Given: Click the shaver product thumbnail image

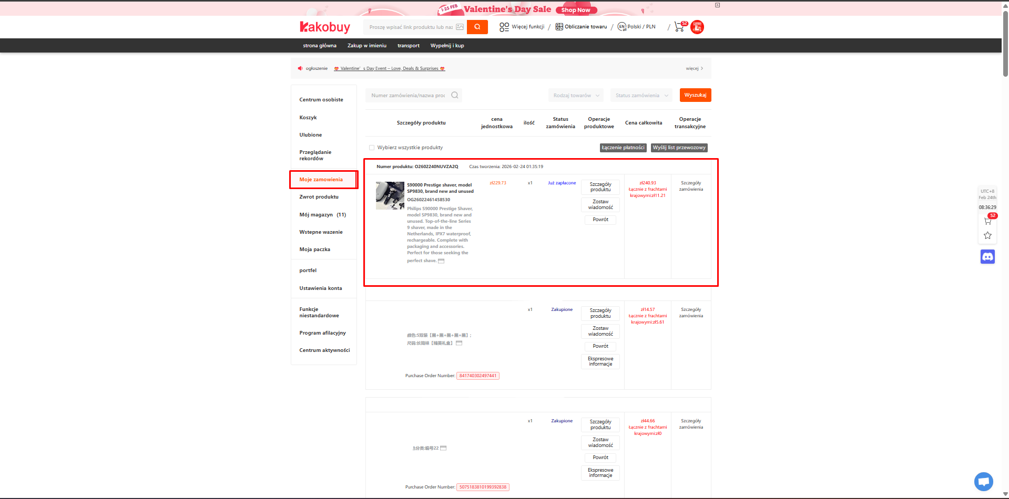Looking at the screenshot, I should [x=390, y=195].
